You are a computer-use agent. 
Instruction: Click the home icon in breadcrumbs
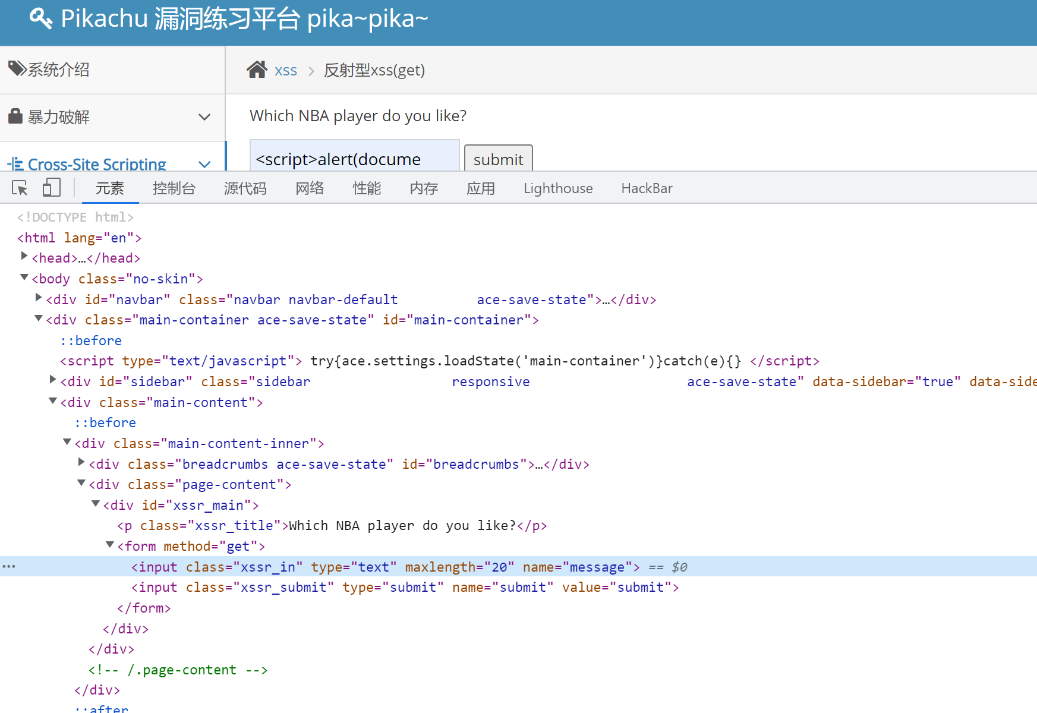click(x=257, y=70)
